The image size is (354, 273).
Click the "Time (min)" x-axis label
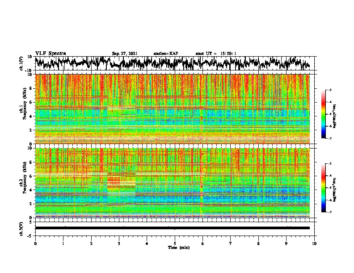[x=179, y=248]
